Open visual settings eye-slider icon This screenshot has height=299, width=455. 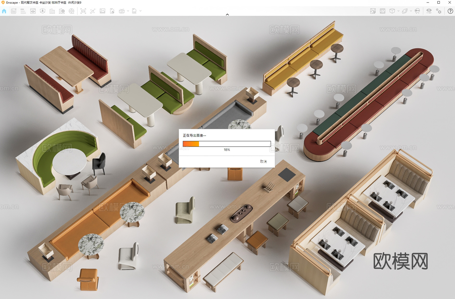429,11
